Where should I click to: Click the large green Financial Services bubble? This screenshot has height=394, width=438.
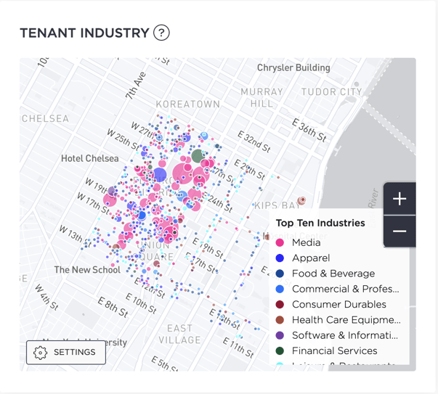(198, 156)
